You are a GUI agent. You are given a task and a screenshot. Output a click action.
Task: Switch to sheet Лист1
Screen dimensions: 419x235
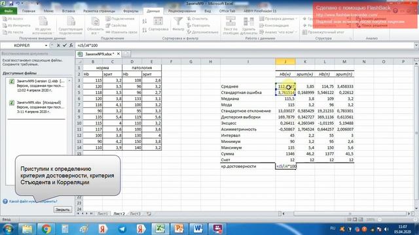click(x=103, y=213)
